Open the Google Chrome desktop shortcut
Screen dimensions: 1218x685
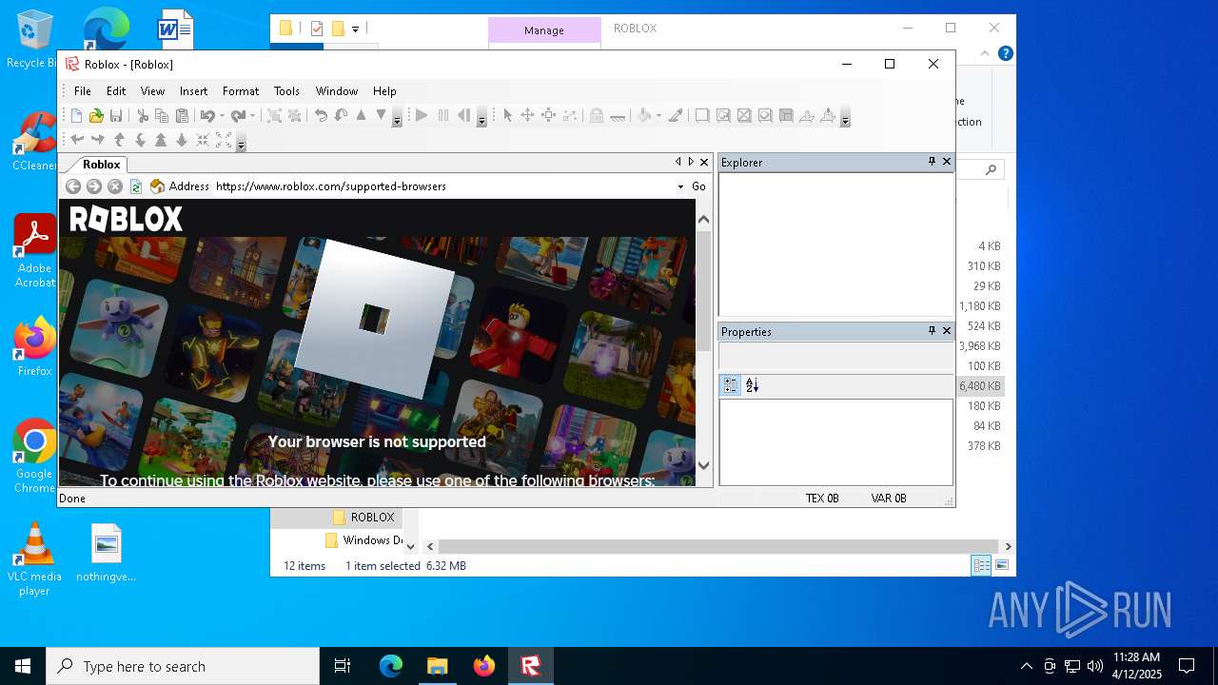point(34,457)
